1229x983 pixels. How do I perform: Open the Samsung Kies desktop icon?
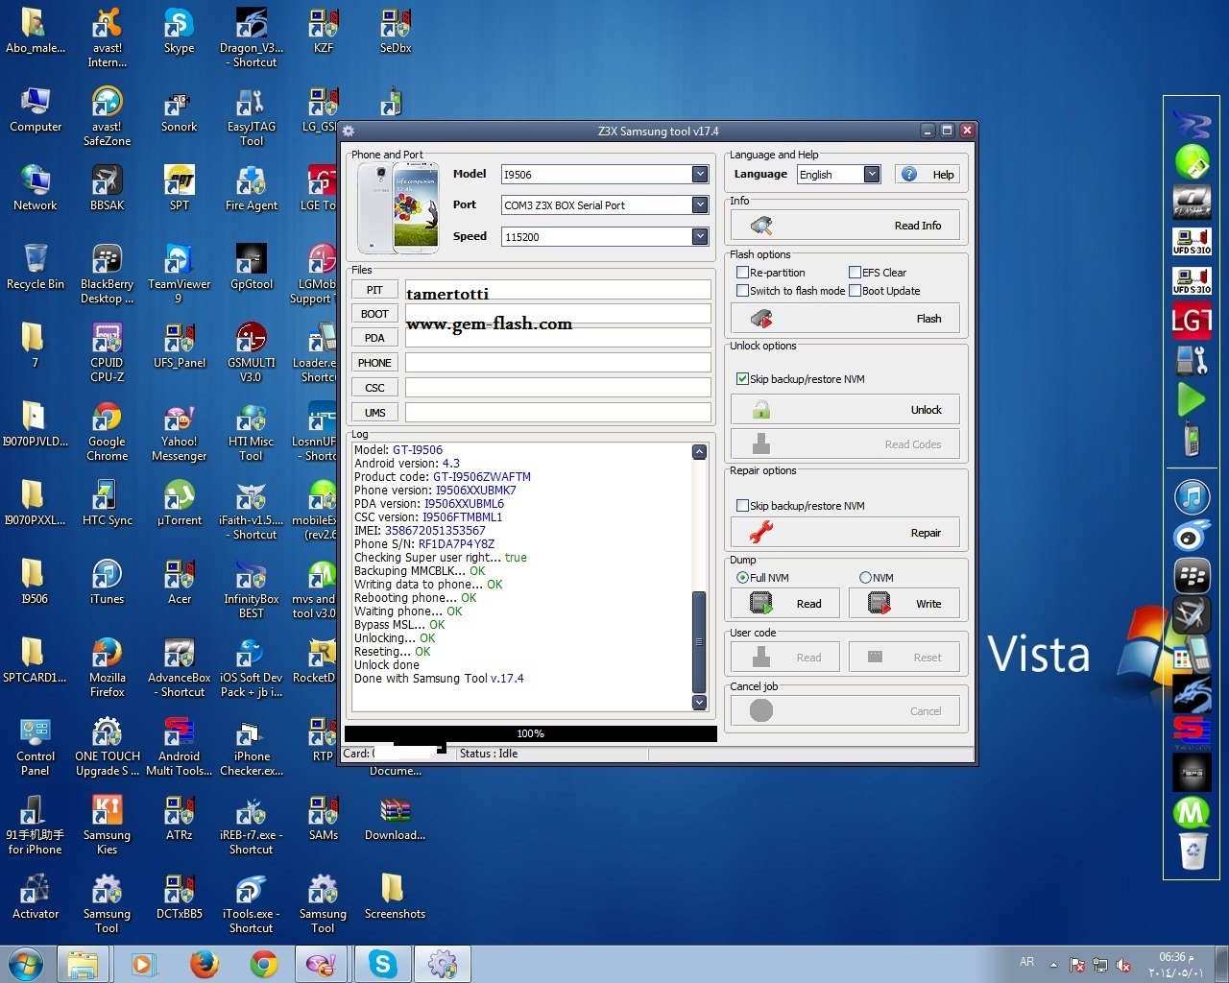pos(107,825)
